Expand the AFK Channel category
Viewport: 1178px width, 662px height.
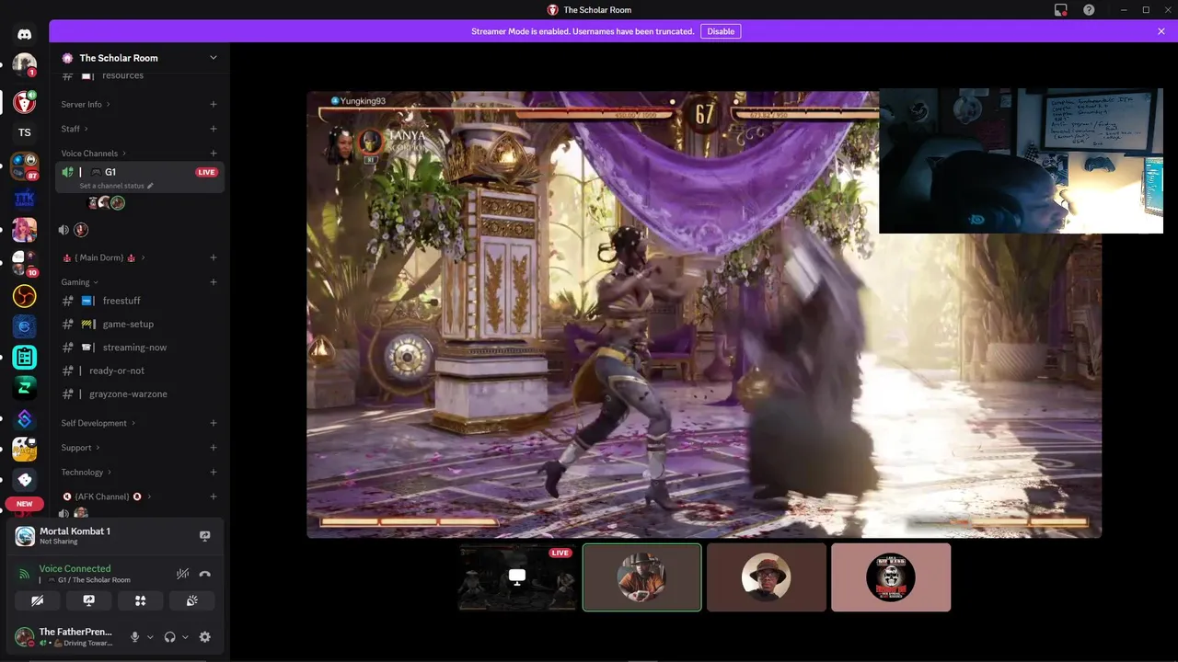click(107, 496)
